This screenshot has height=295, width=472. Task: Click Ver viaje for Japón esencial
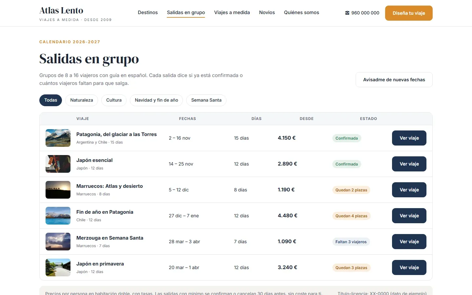click(x=409, y=164)
